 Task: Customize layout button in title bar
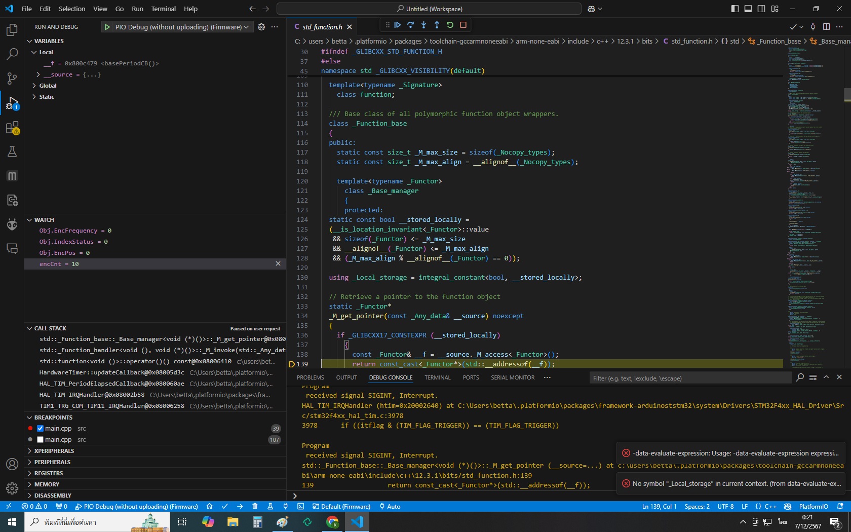(x=775, y=9)
